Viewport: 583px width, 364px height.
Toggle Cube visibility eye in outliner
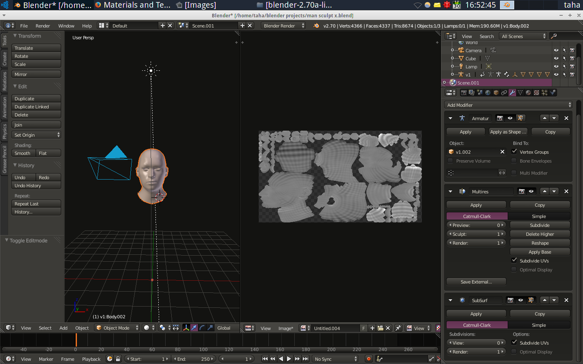556,58
